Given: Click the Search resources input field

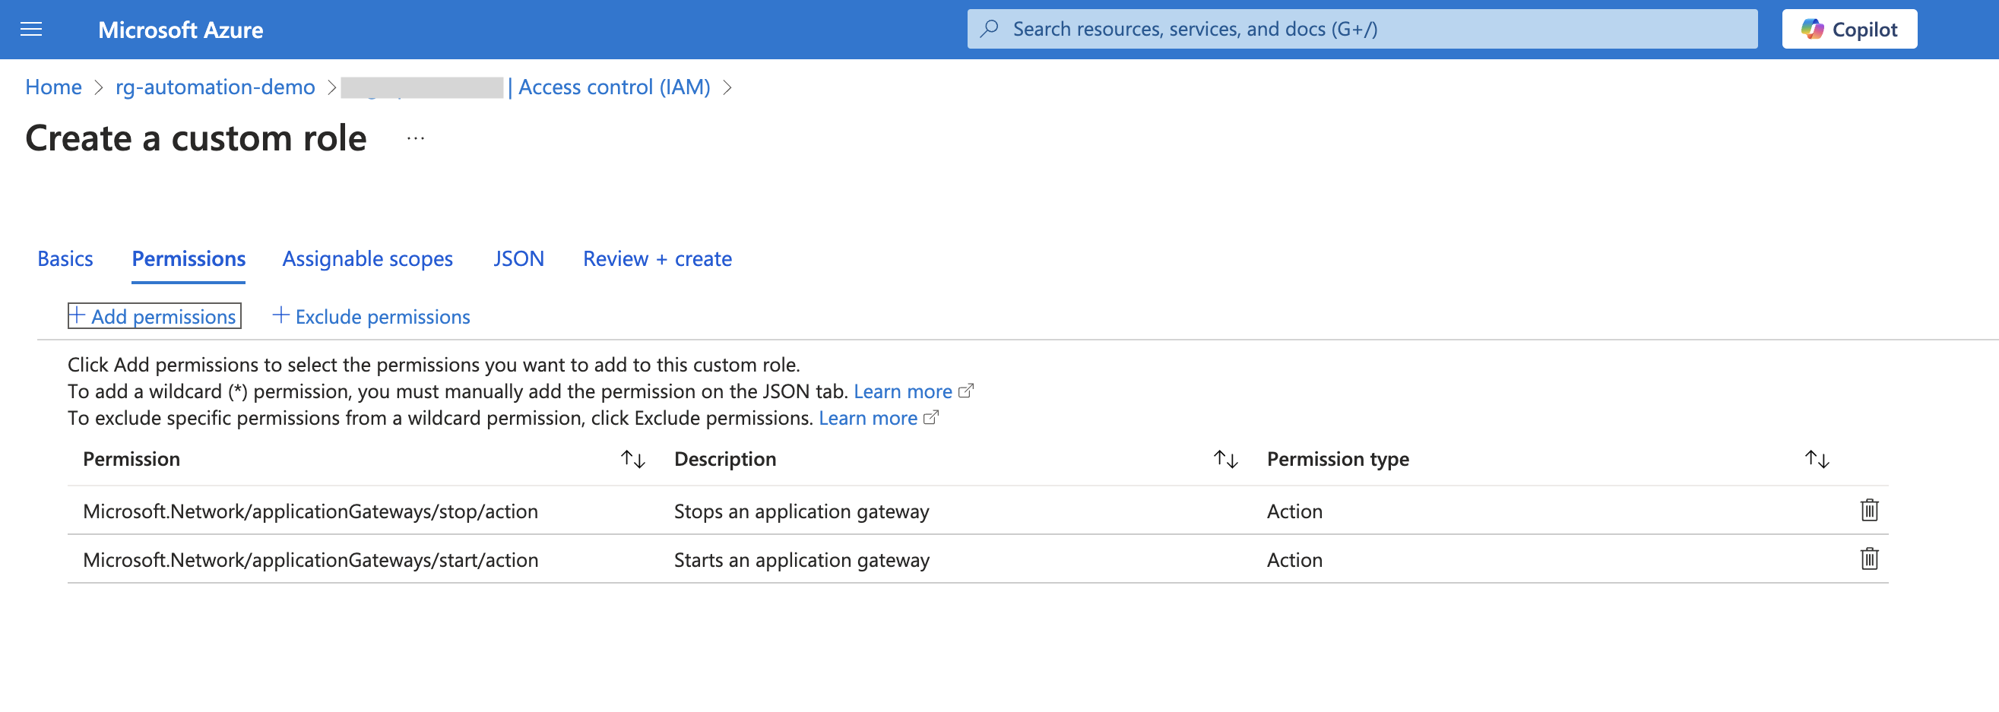Looking at the screenshot, I should click(1362, 29).
